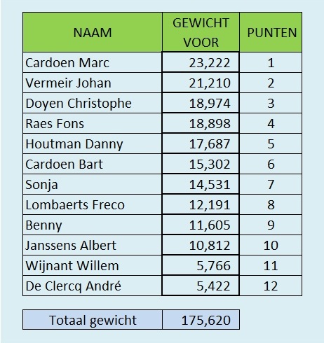The height and width of the screenshot is (343, 324).
Task: Select Sonja's weight 14,531
Action: click(x=201, y=184)
